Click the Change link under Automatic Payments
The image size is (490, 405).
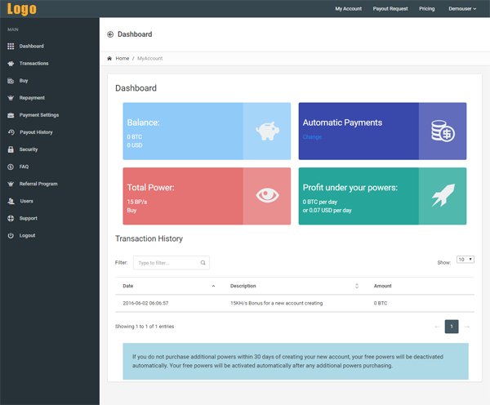[x=312, y=137]
